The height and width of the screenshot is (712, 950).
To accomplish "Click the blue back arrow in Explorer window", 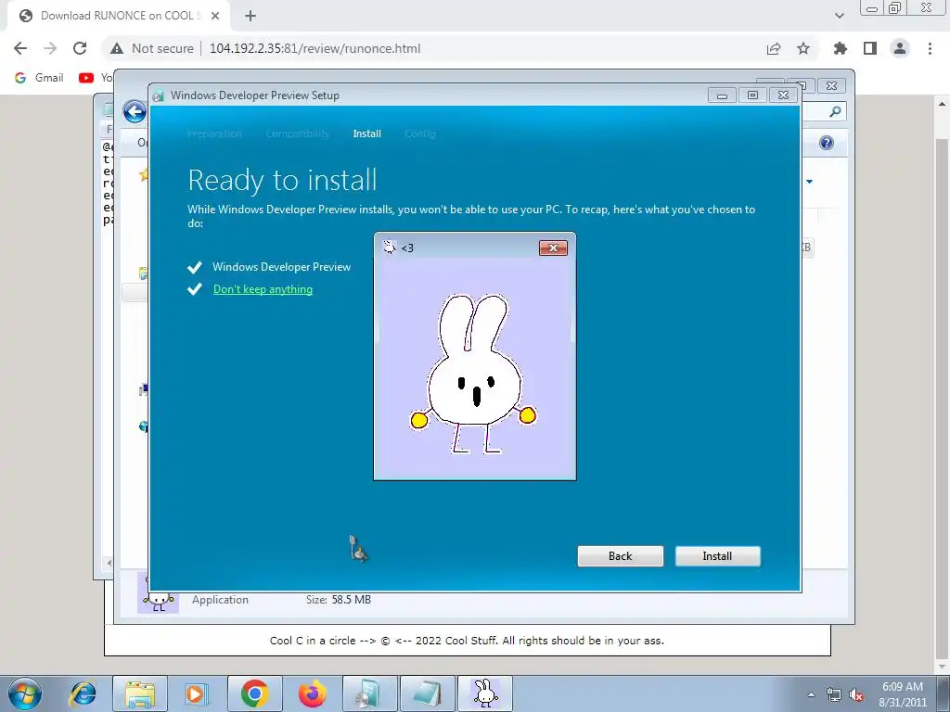I will click(135, 112).
